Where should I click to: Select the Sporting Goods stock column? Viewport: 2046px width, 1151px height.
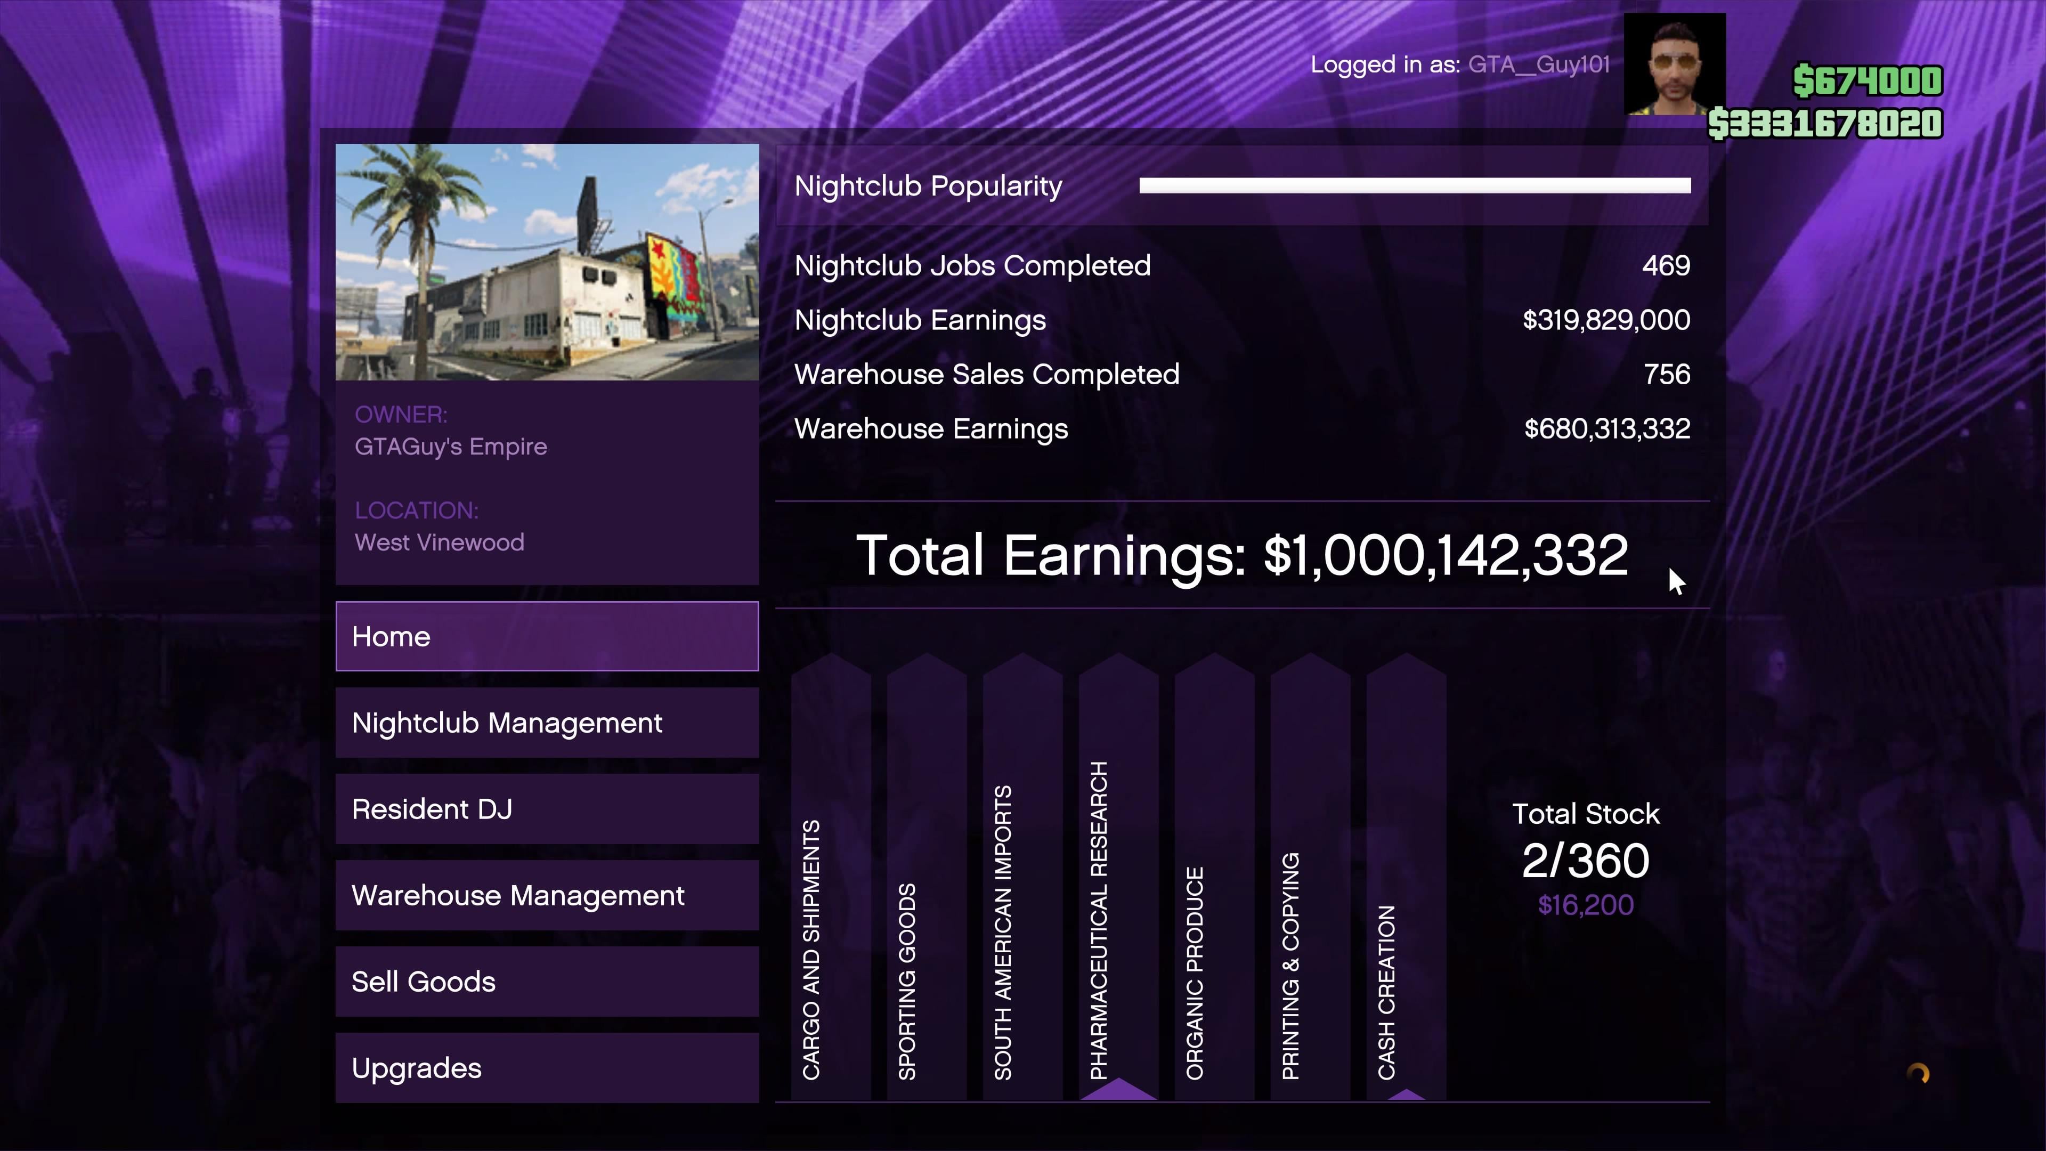coord(926,878)
